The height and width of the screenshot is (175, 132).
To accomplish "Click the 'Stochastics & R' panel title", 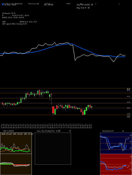I will pos(108,131).
